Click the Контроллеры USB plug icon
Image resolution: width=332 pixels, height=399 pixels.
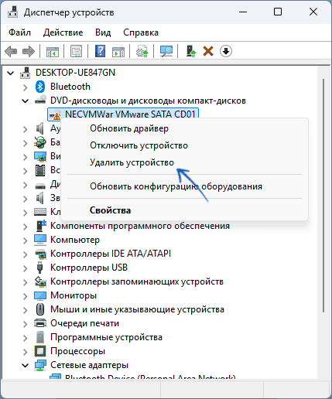pyautogui.click(x=39, y=268)
